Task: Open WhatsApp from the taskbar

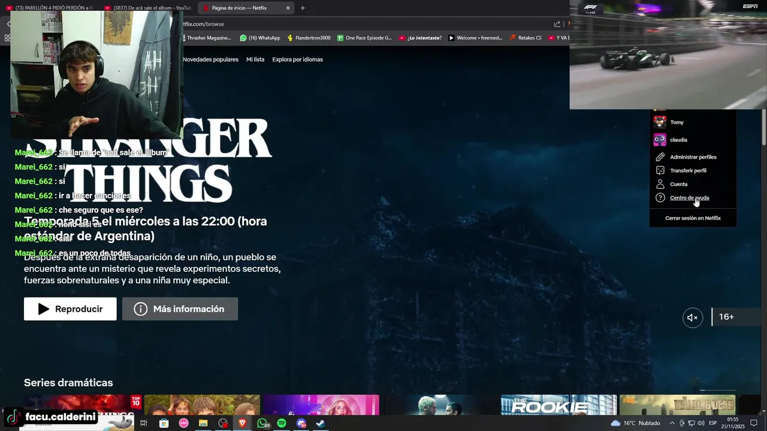Action: [262, 423]
